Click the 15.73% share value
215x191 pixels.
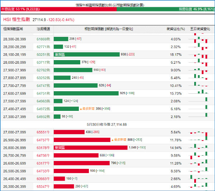(x=176, y=93)
